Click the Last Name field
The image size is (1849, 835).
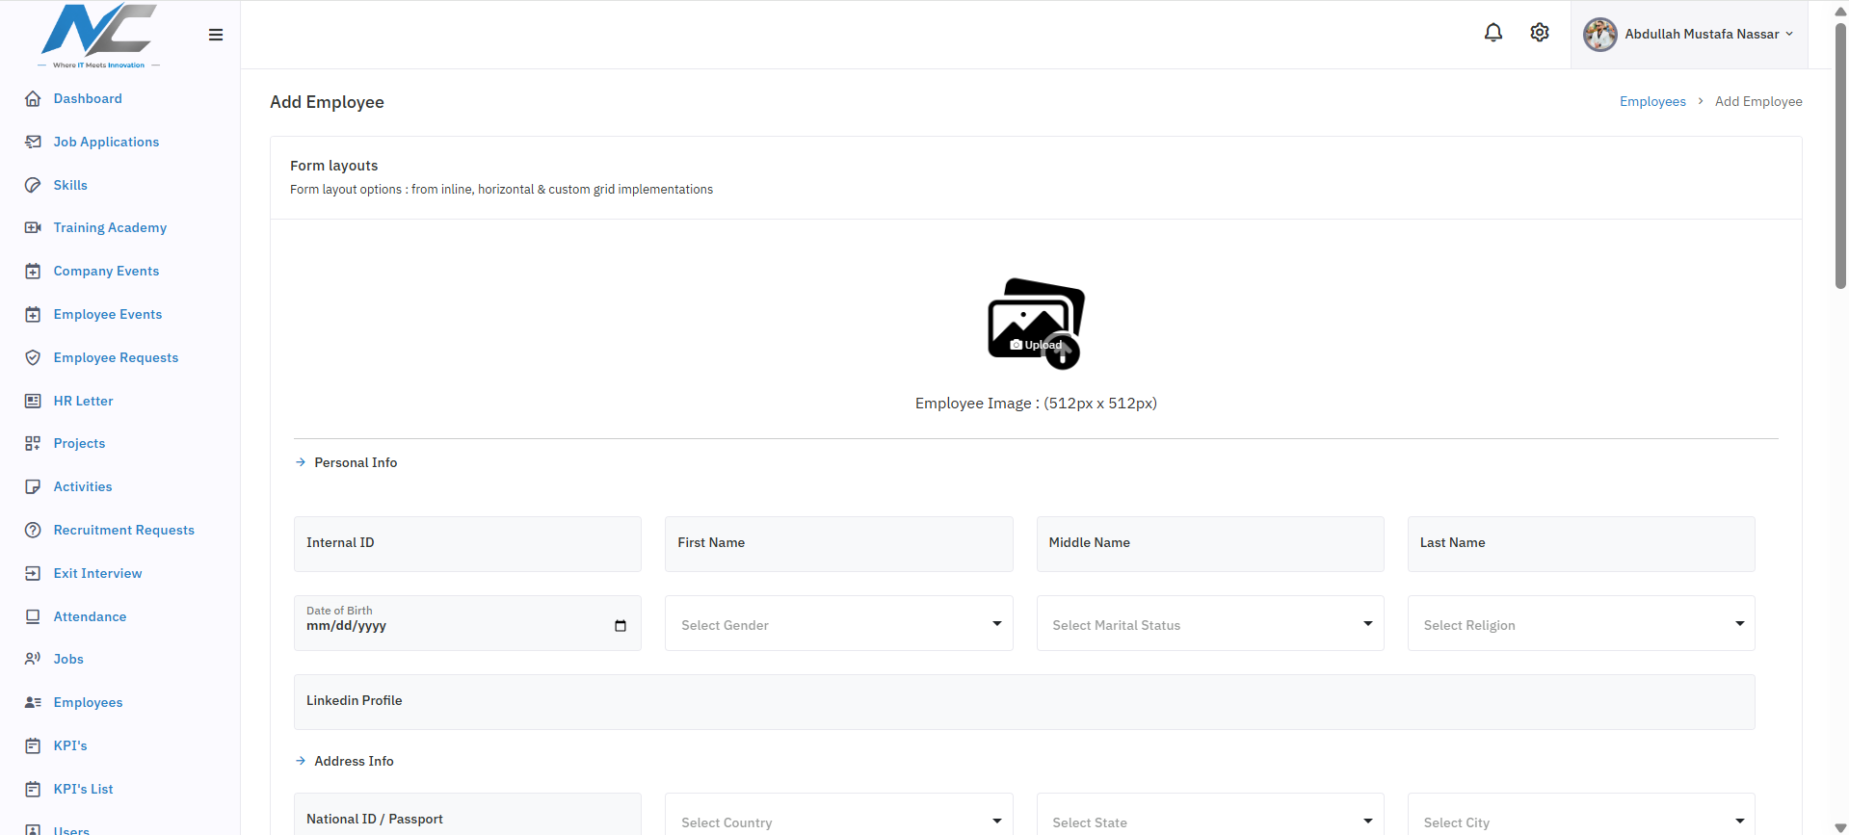pos(1581,544)
